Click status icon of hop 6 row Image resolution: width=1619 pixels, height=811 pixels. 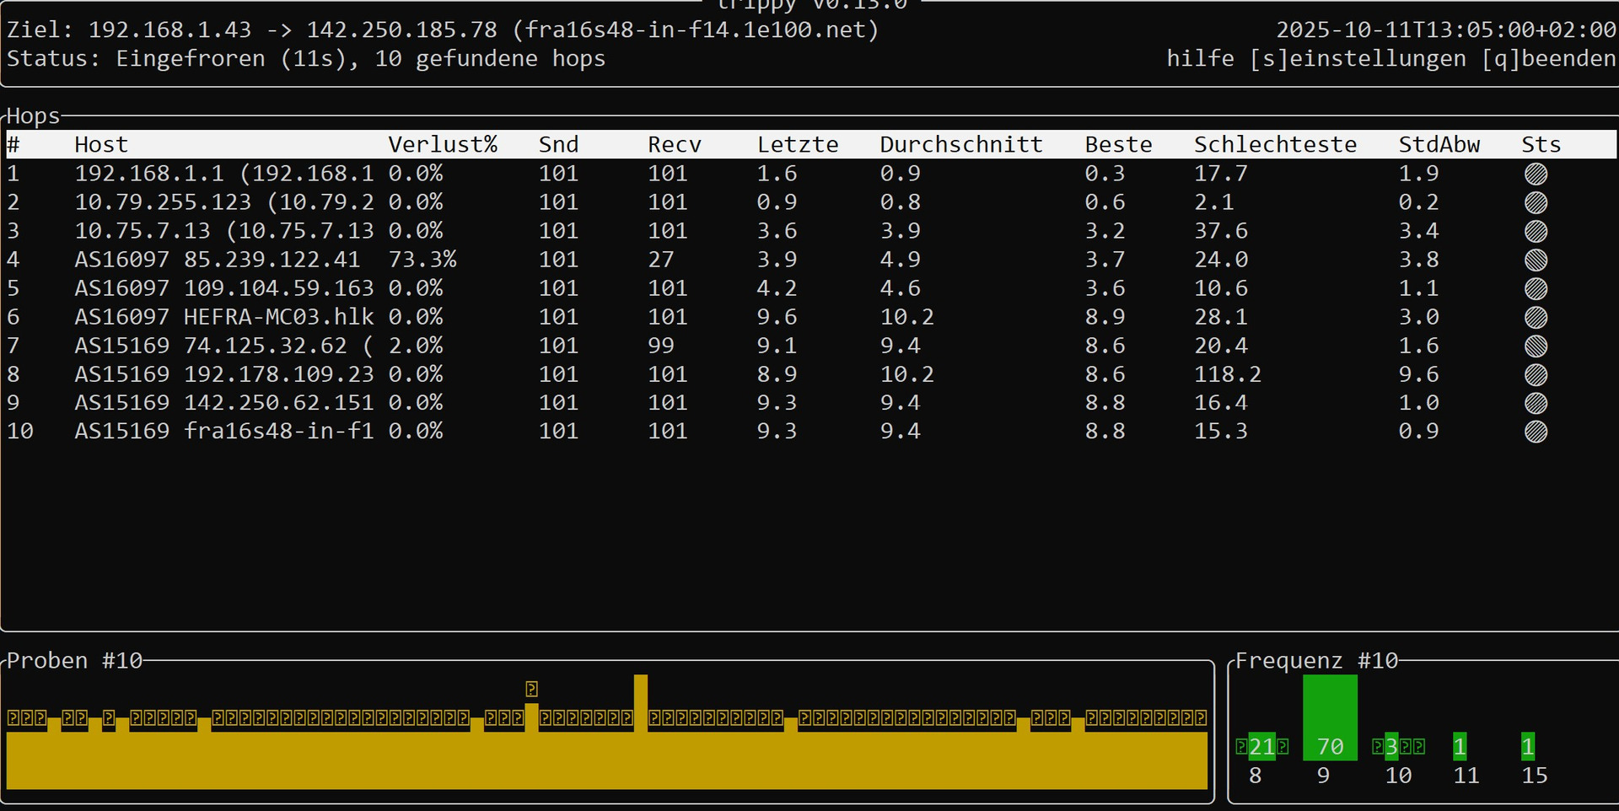[1536, 317]
